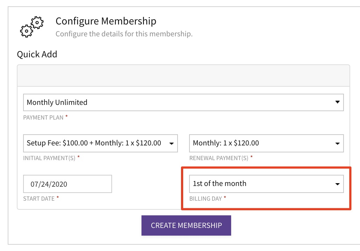
Task: Click the BILLING DAY field label
Action: 206,199
